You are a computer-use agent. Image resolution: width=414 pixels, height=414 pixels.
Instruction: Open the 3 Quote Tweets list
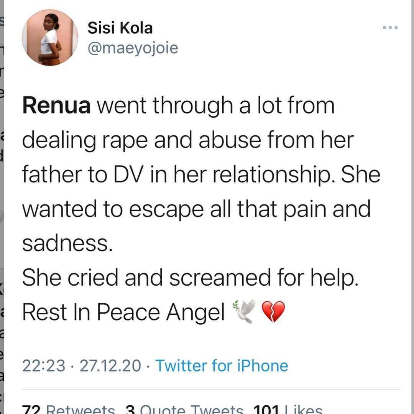[184, 409]
